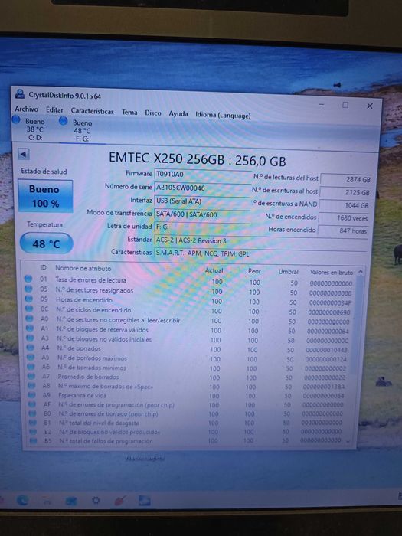Click the host reads value 2874 GB

[x=346, y=179]
